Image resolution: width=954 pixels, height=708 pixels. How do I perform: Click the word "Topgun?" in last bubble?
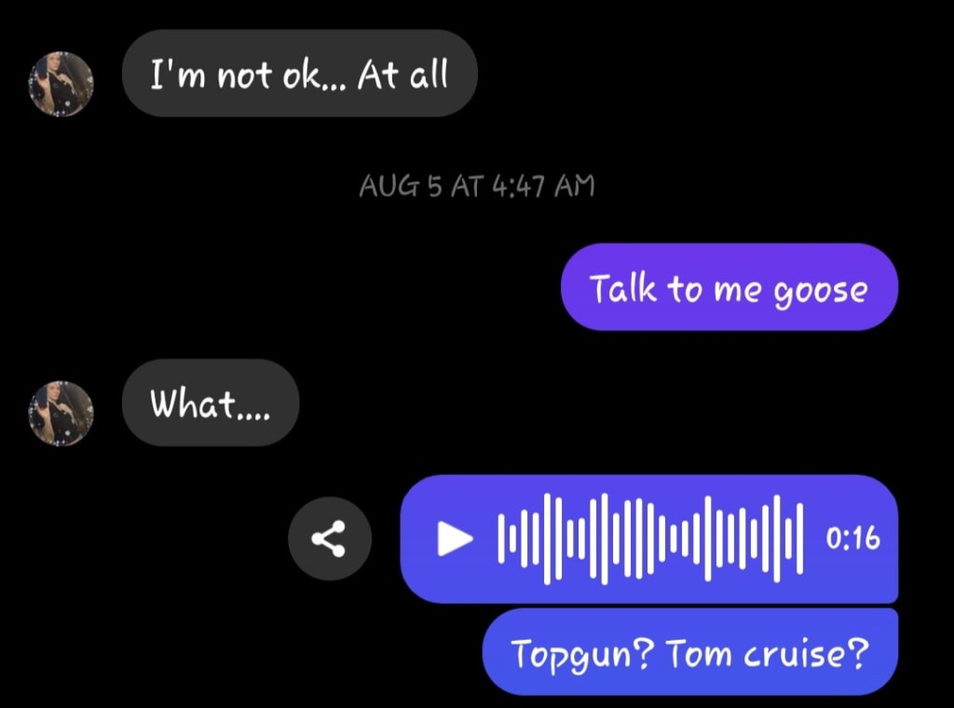point(583,655)
